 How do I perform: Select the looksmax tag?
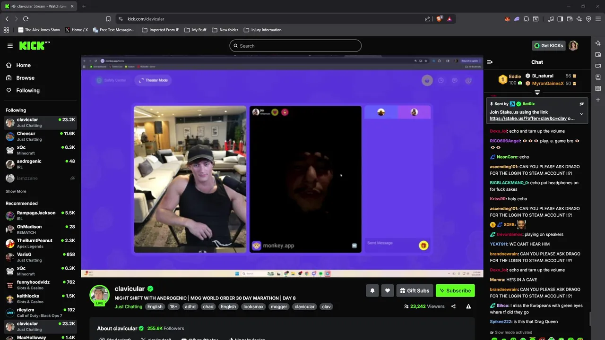click(x=253, y=306)
